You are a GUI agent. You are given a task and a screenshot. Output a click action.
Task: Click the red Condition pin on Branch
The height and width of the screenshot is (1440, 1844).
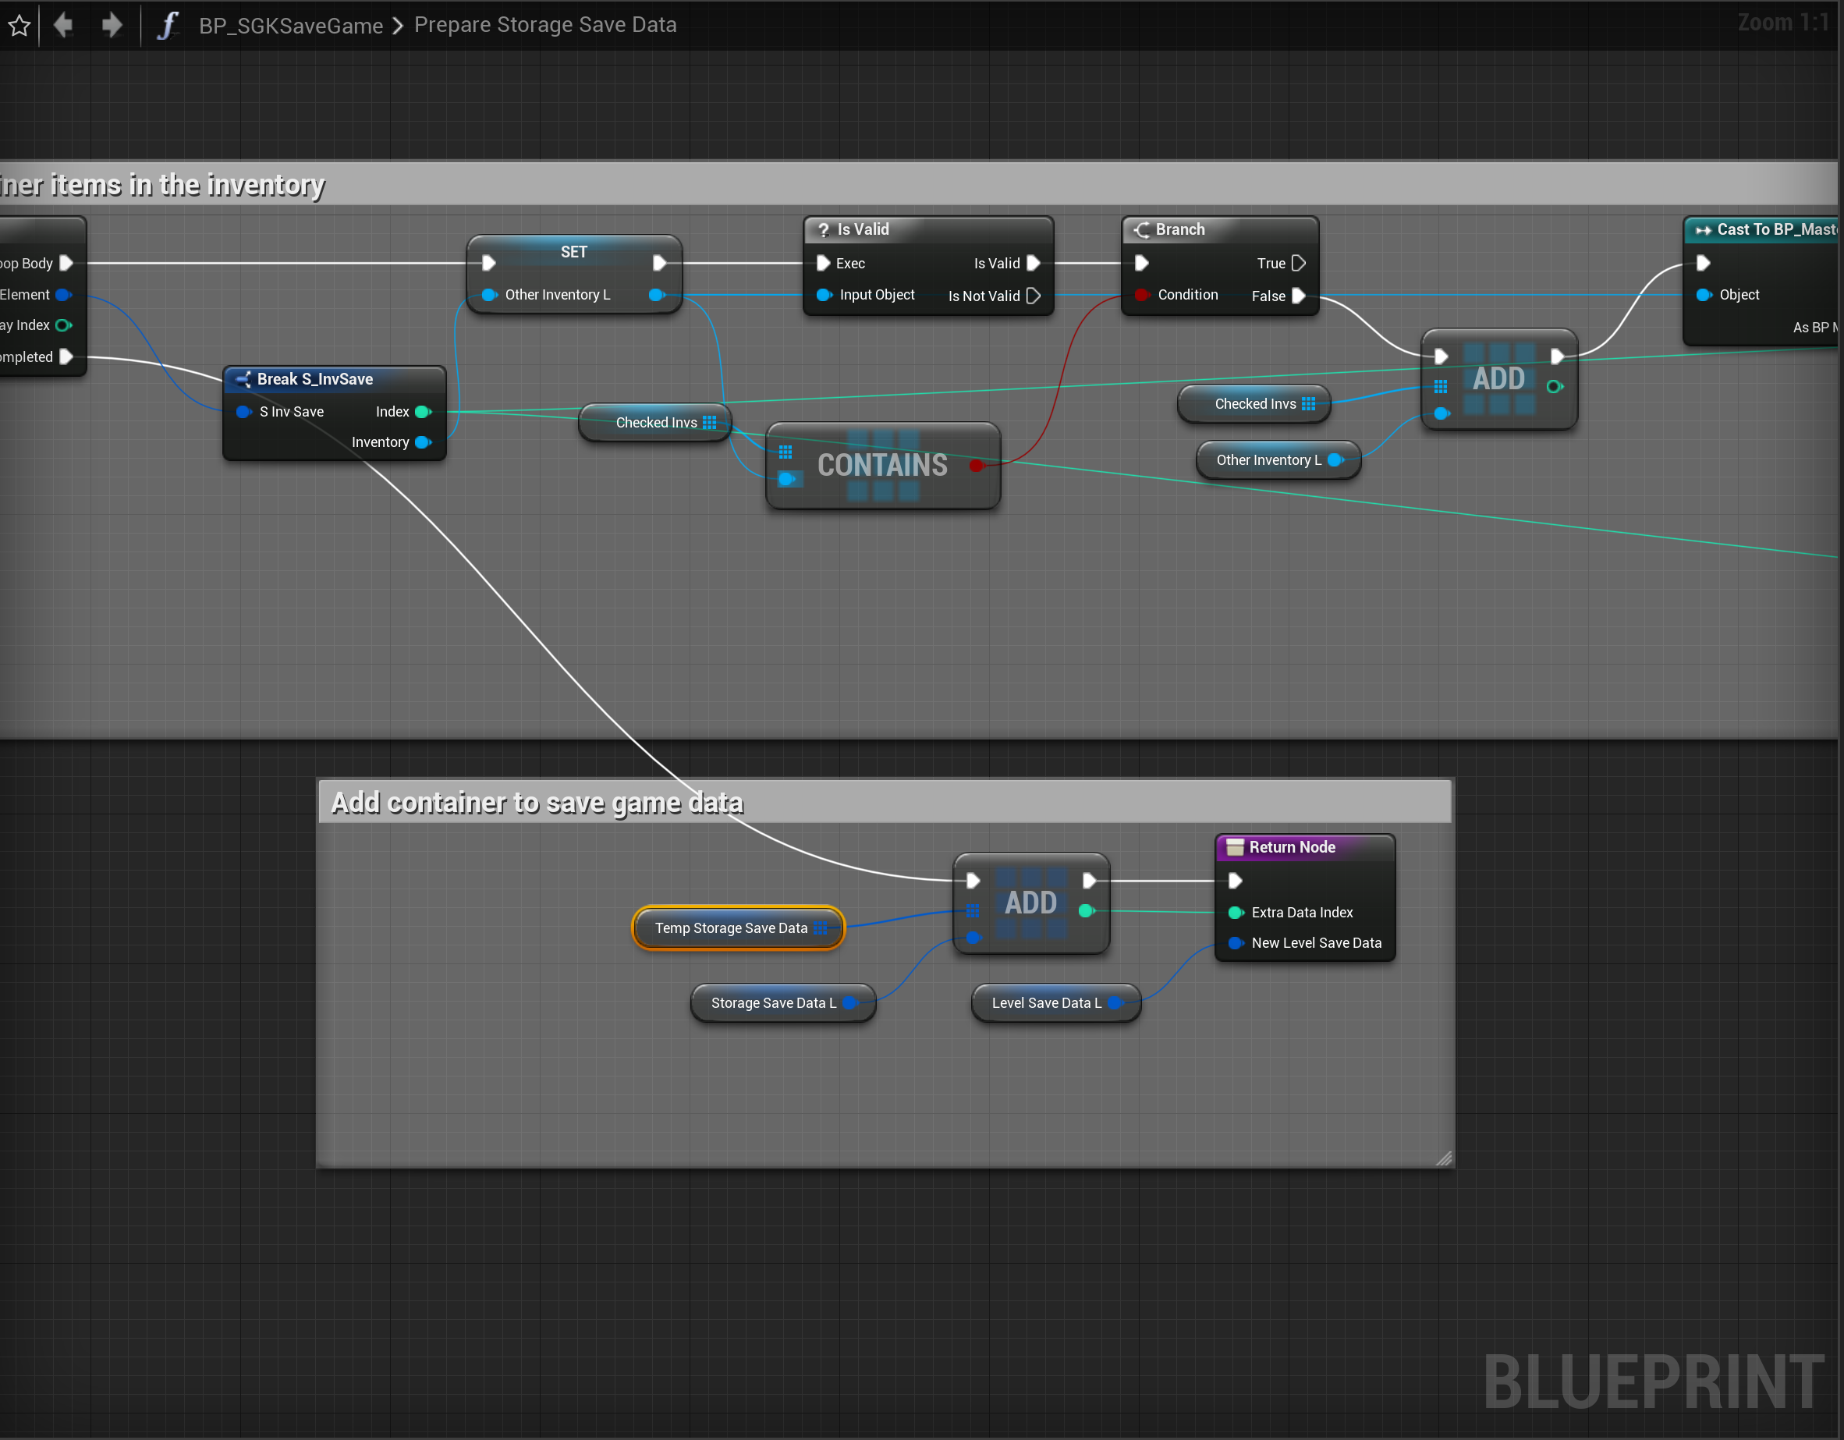[x=1141, y=295]
